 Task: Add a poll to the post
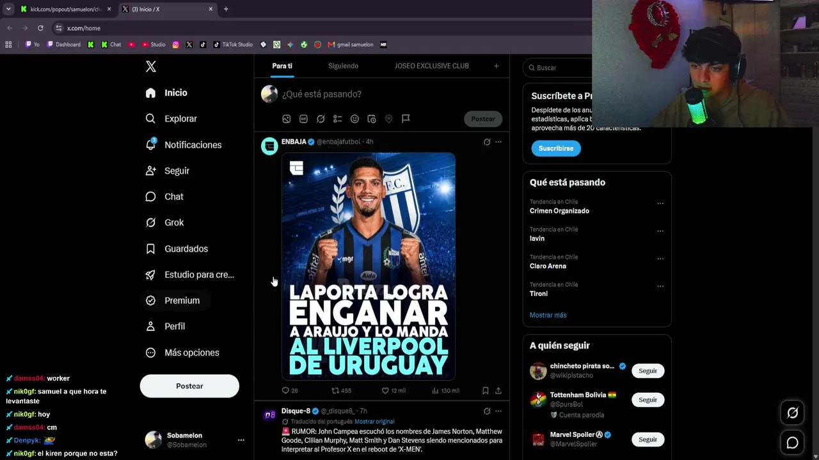(x=337, y=119)
